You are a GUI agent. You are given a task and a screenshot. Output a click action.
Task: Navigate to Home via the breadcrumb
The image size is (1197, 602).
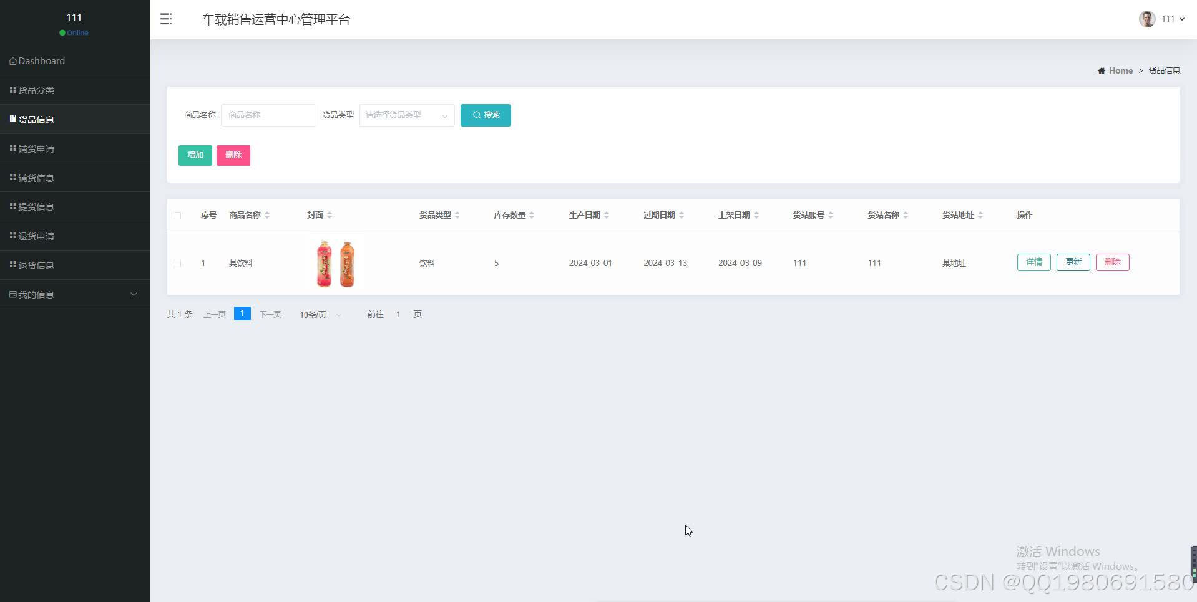coord(1120,70)
